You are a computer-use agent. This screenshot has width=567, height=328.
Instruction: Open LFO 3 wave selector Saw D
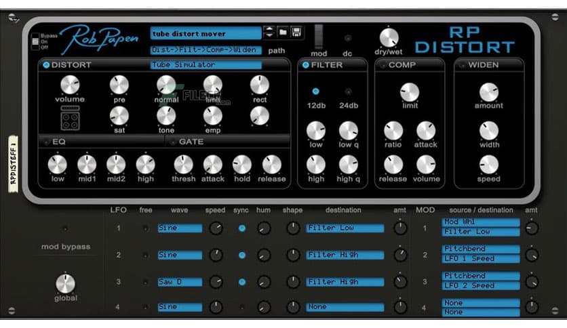pyautogui.click(x=180, y=282)
